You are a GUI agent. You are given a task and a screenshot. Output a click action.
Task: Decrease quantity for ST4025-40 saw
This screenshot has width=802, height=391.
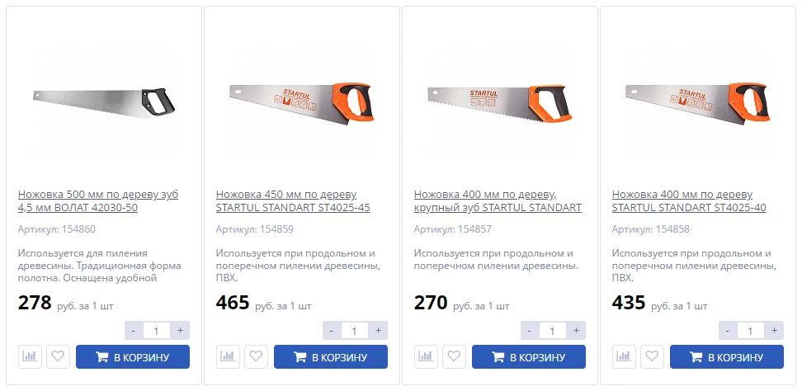[x=727, y=331]
